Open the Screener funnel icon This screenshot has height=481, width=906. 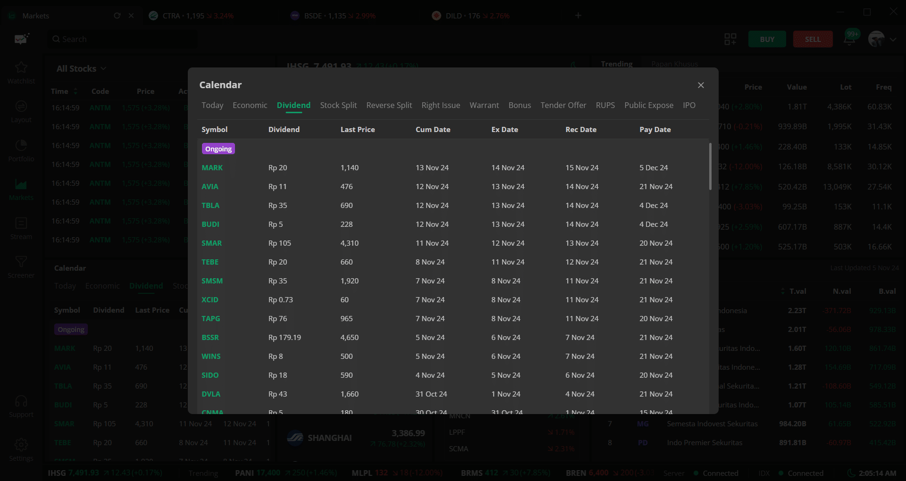pyautogui.click(x=21, y=262)
